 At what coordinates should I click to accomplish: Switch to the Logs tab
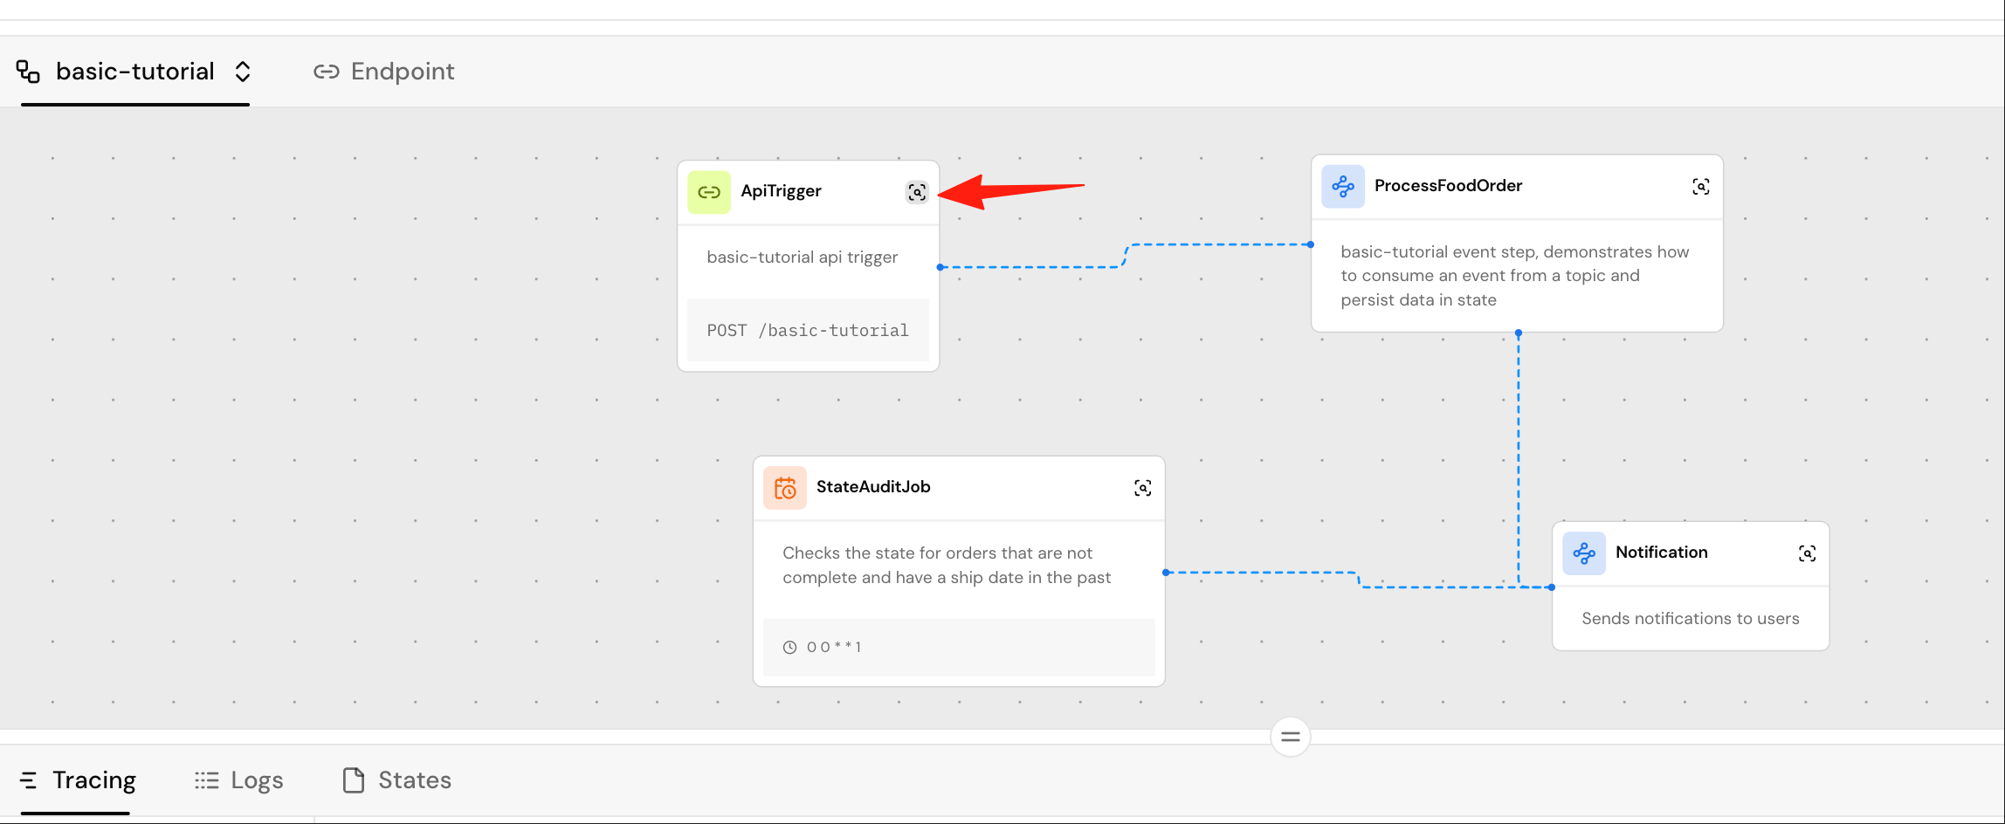click(239, 780)
